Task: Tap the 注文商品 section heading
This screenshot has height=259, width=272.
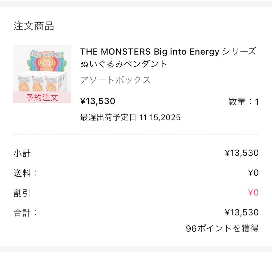Action: point(34,26)
